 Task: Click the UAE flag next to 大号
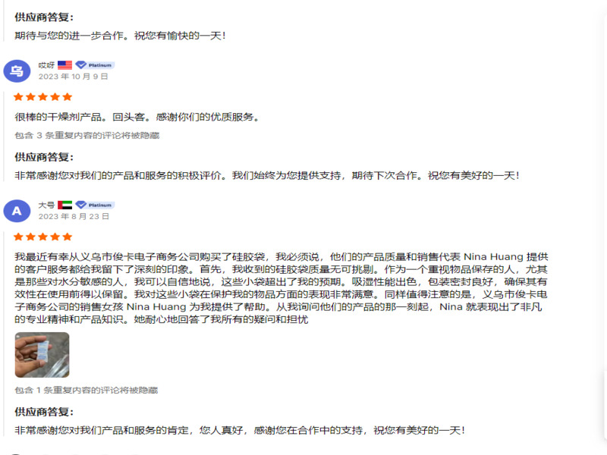[x=64, y=205]
